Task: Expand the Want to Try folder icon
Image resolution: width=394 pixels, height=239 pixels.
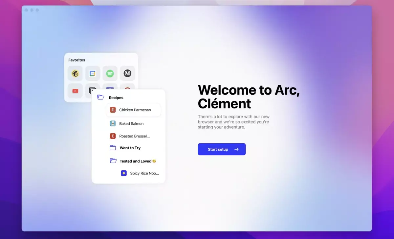Action: tap(113, 148)
